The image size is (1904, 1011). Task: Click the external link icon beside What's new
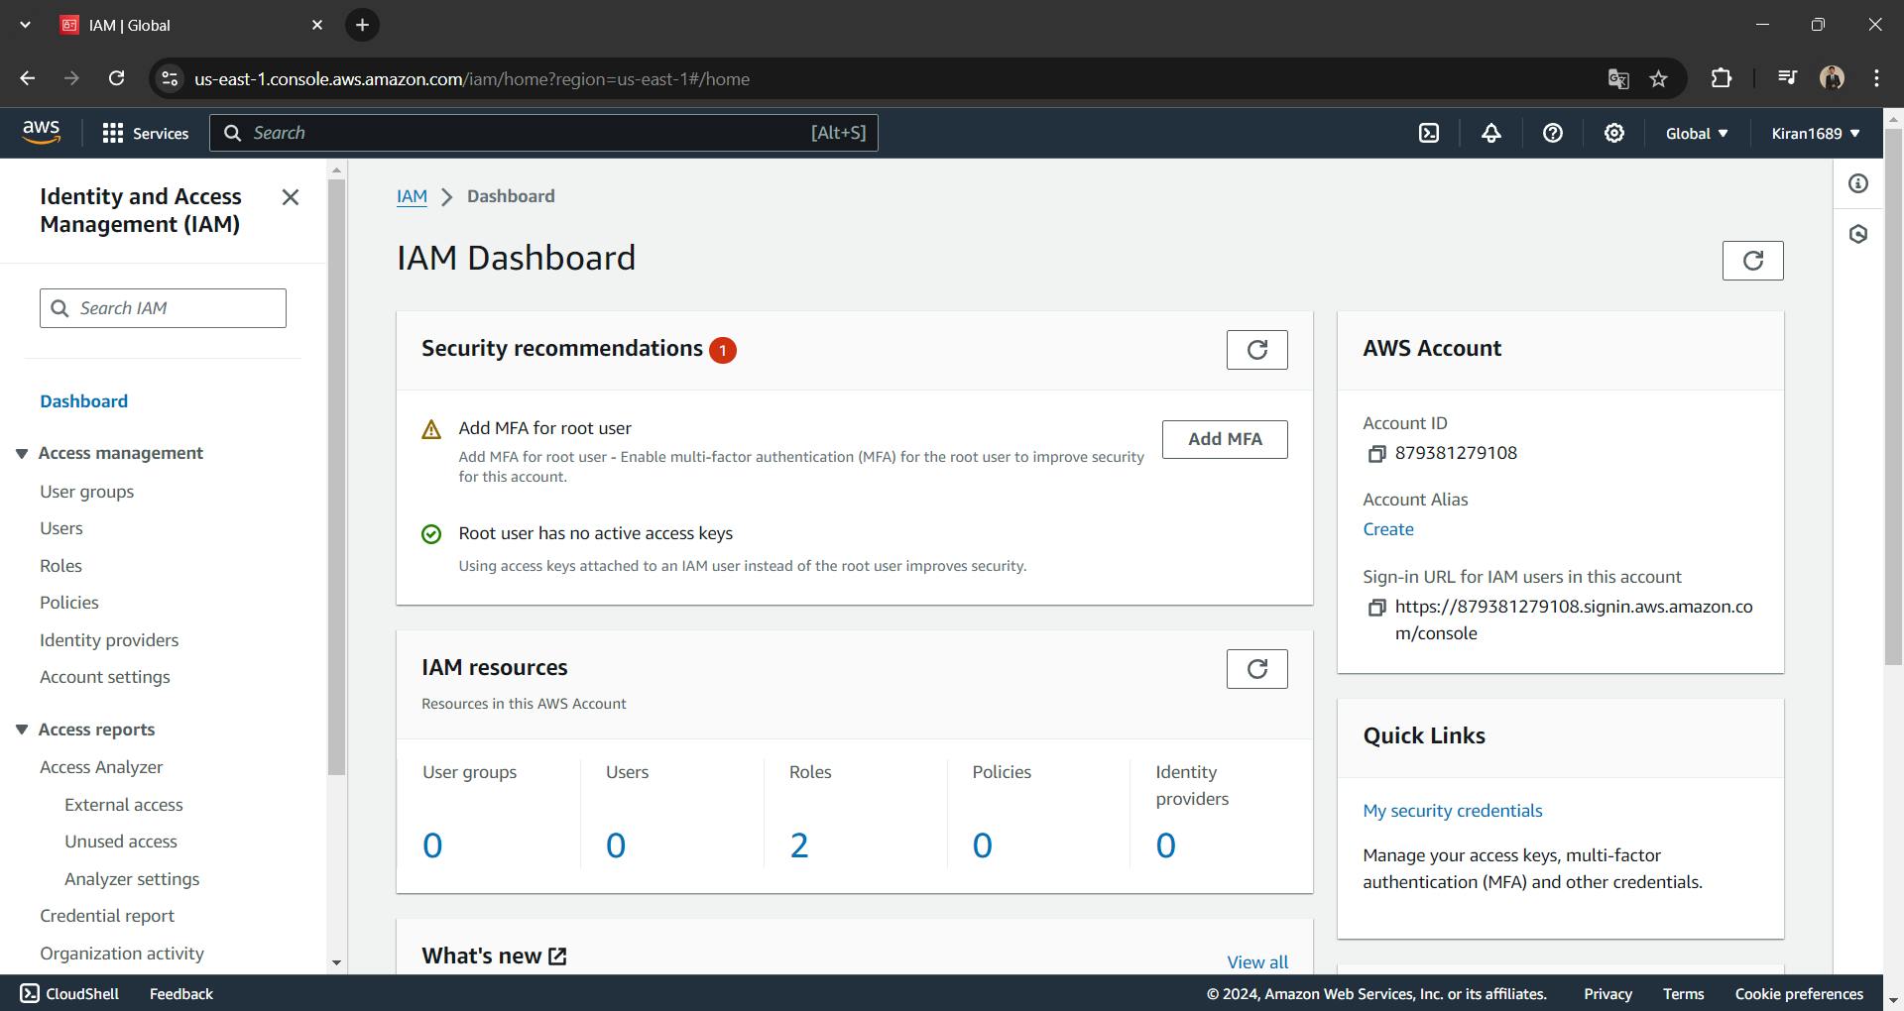(x=557, y=956)
